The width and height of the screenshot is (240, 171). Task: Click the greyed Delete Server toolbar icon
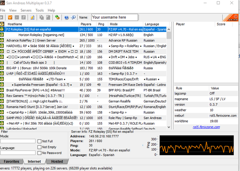[16, 18]
